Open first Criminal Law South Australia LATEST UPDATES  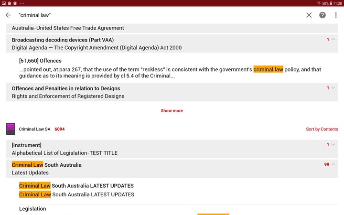tap(76, 185)
